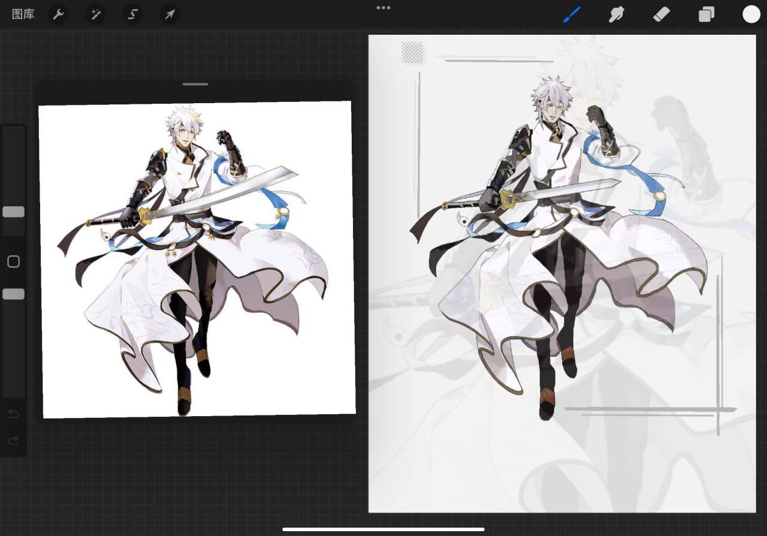This screenshot has width=767, height=536.
Task: Undo the last stroke with undo arrow
Action: (x=13, y=414)
